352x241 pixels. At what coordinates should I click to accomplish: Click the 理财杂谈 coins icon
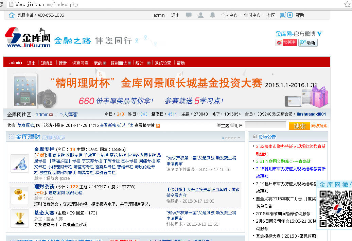point(20,195)
